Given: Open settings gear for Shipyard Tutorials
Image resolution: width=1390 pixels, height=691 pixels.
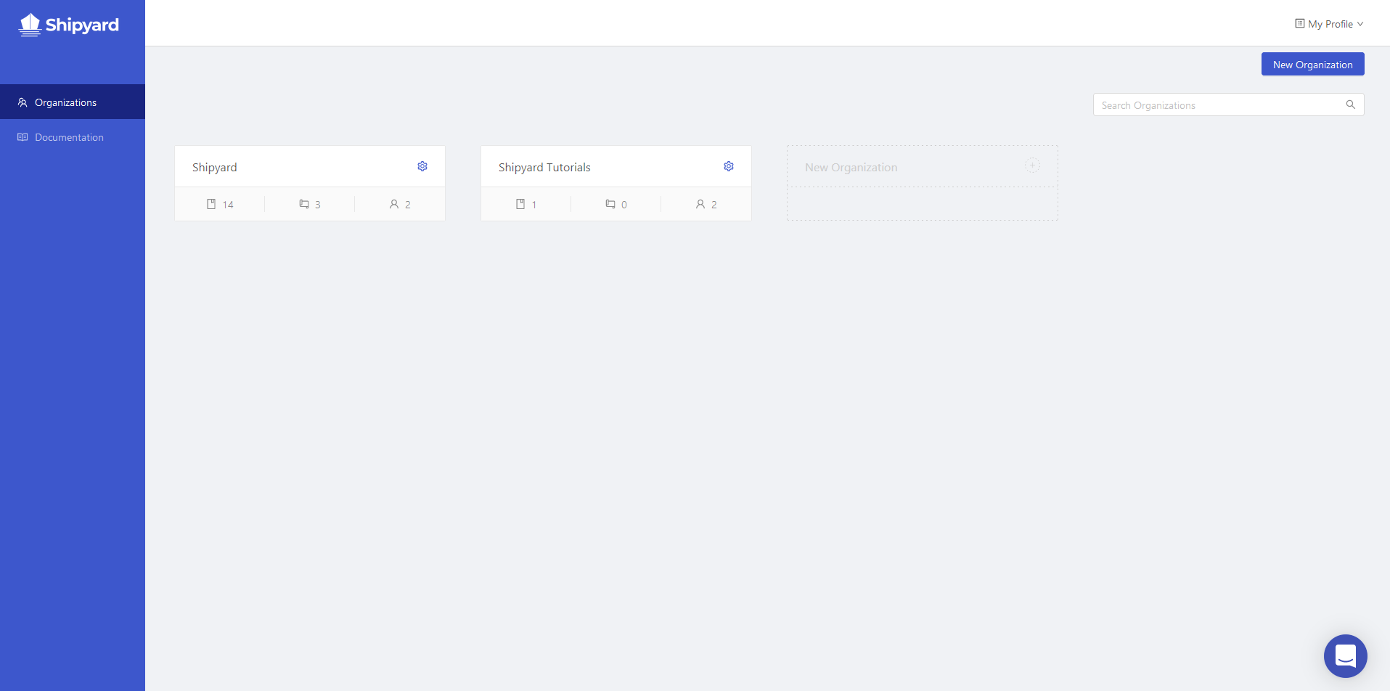Looking at the screenshot, I should pyautogui.click(x=729, y=166).
